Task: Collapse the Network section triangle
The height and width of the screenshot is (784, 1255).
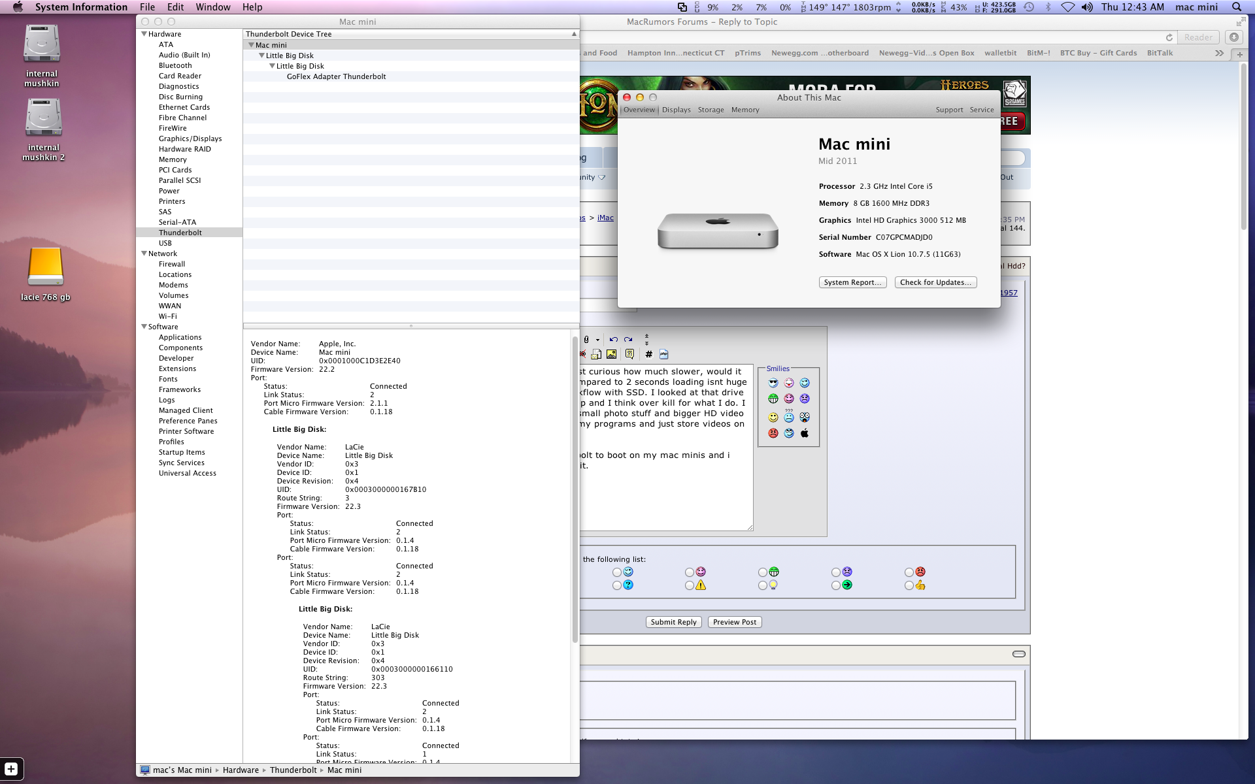Action: pos(144,253)
